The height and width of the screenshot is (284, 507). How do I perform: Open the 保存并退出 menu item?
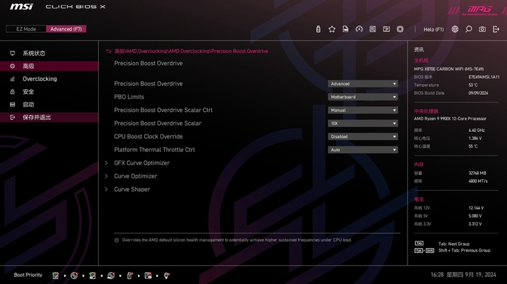click(x=36, y=118)
